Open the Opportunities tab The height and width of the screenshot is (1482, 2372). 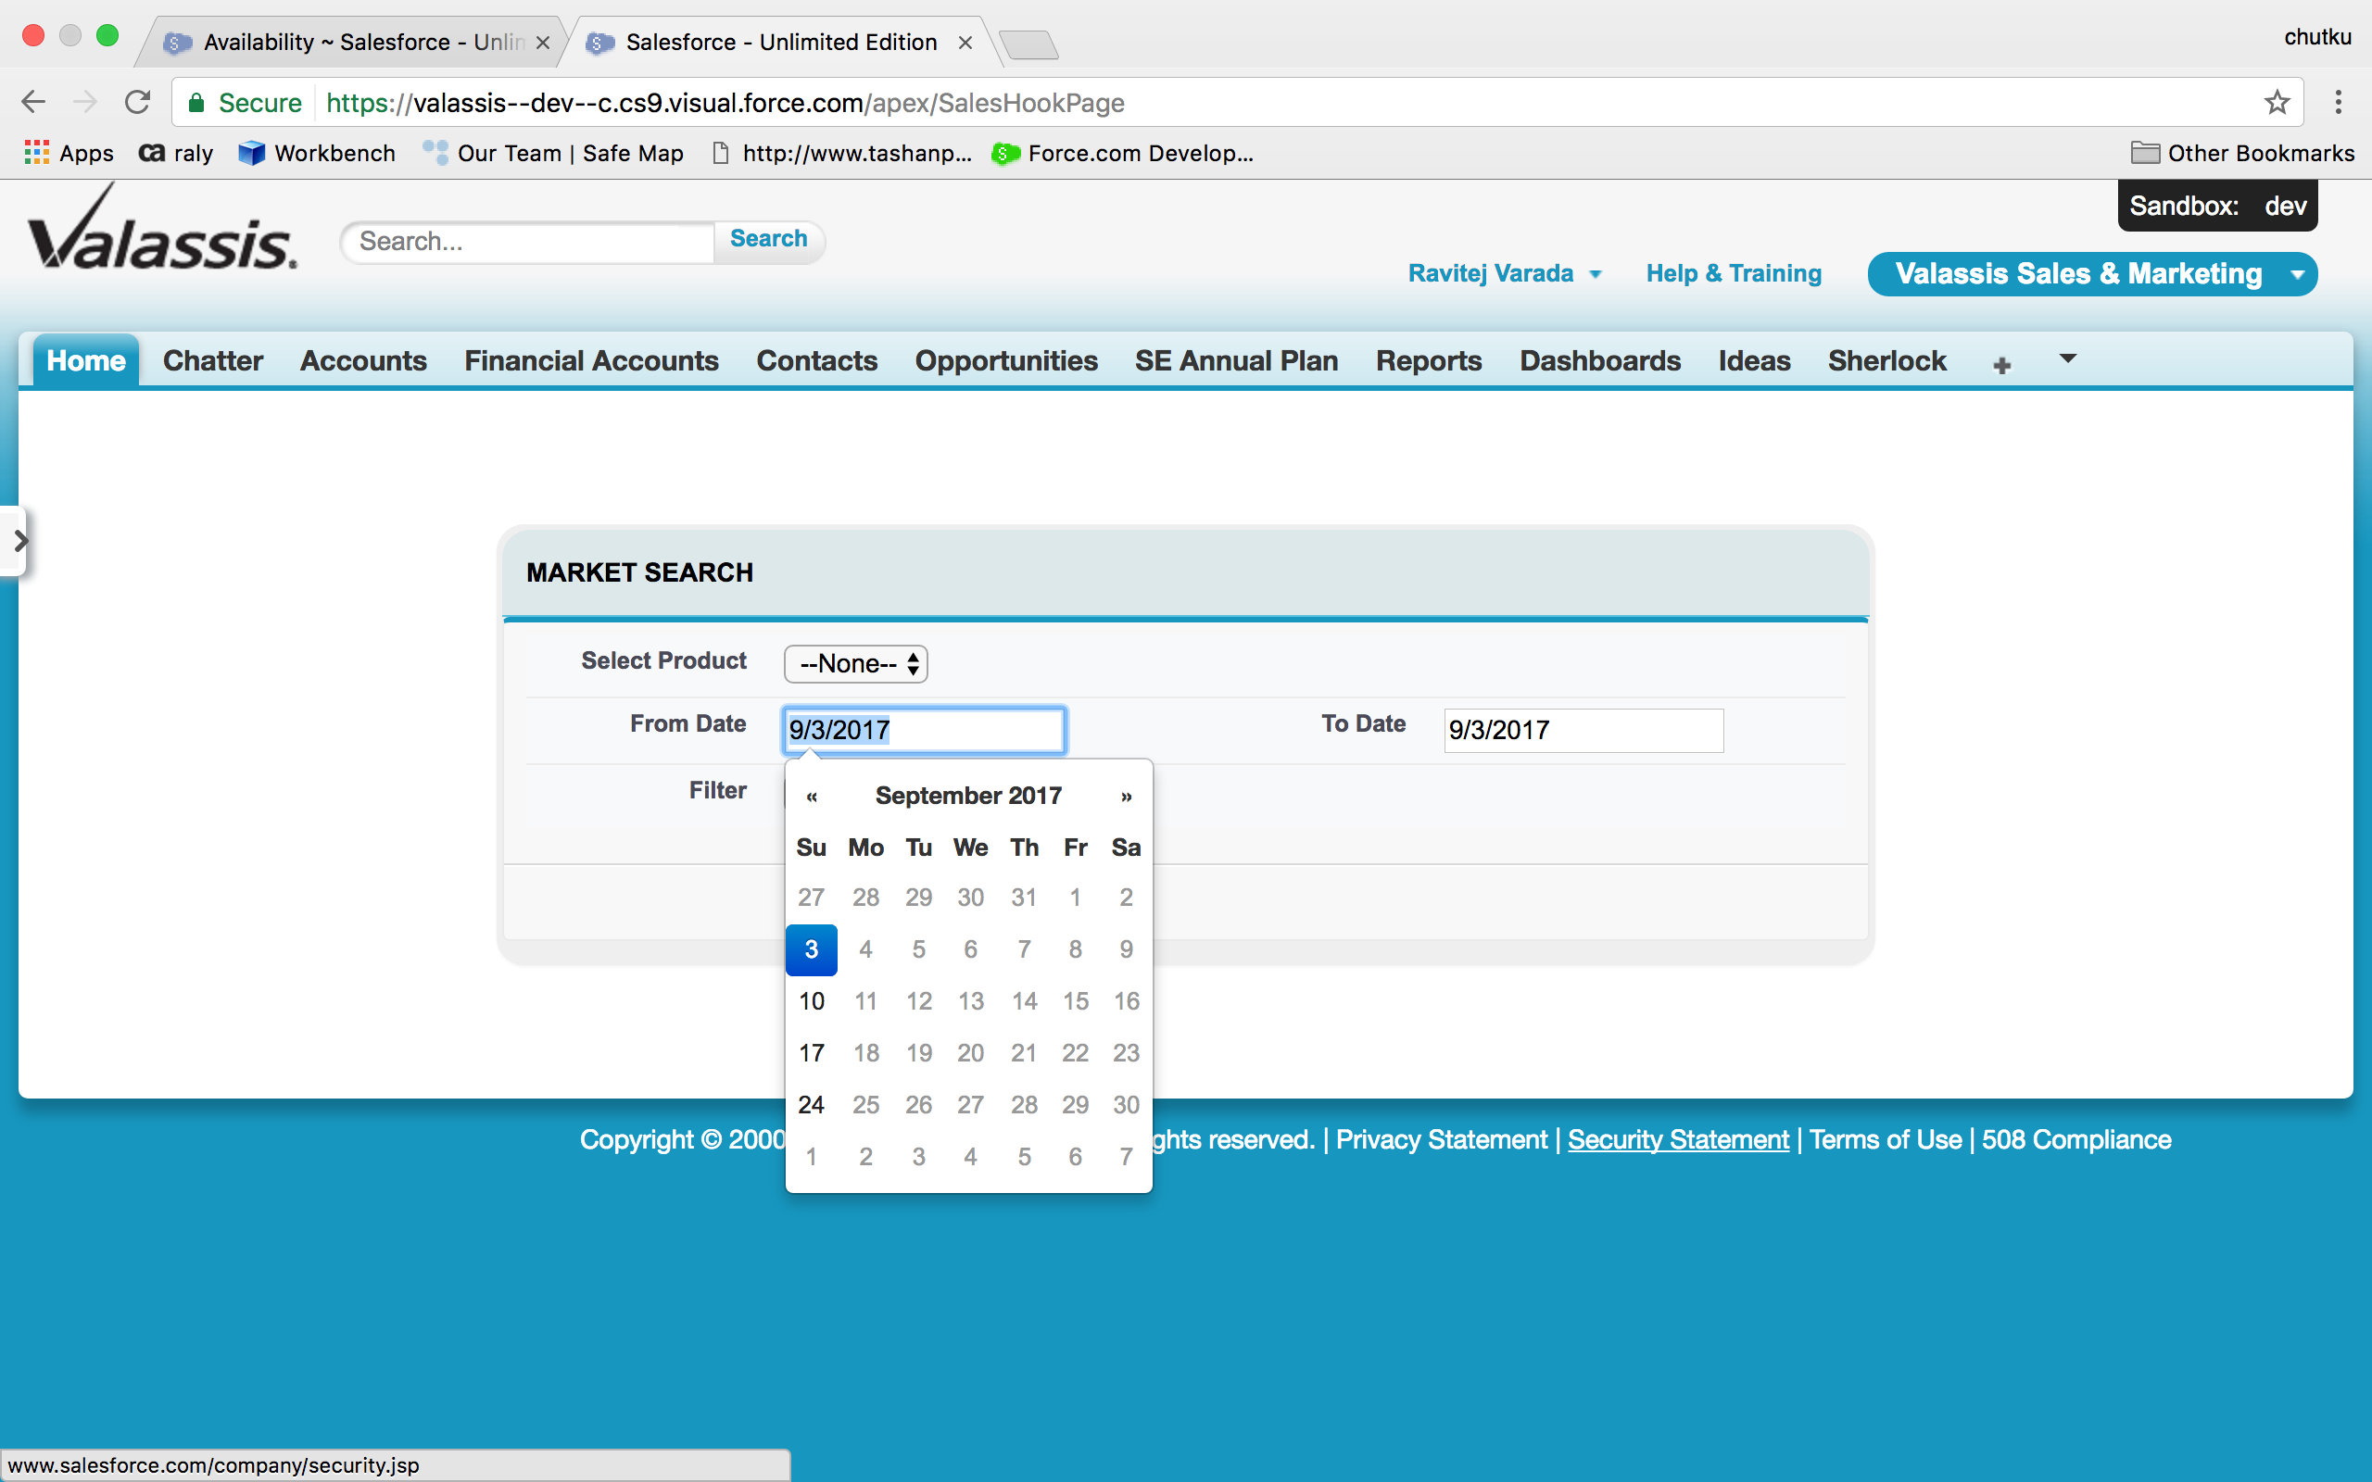point(1005,360)
